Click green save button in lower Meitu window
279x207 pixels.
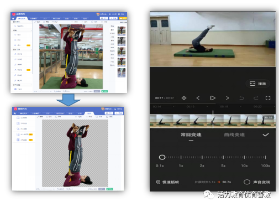pos(109,189)
